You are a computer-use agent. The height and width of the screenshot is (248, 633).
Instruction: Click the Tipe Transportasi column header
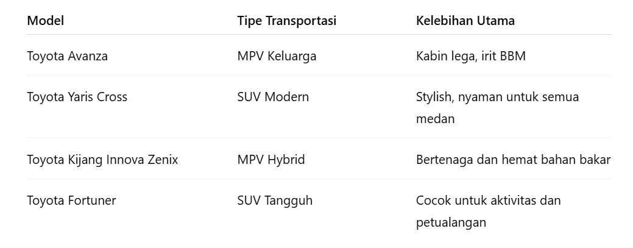click(x=286, y=21)
